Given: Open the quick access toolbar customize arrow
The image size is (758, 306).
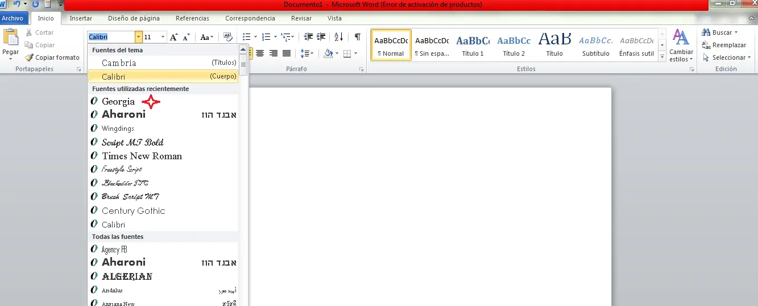Looking at the screenshot, I should click(x=60, y=5).
